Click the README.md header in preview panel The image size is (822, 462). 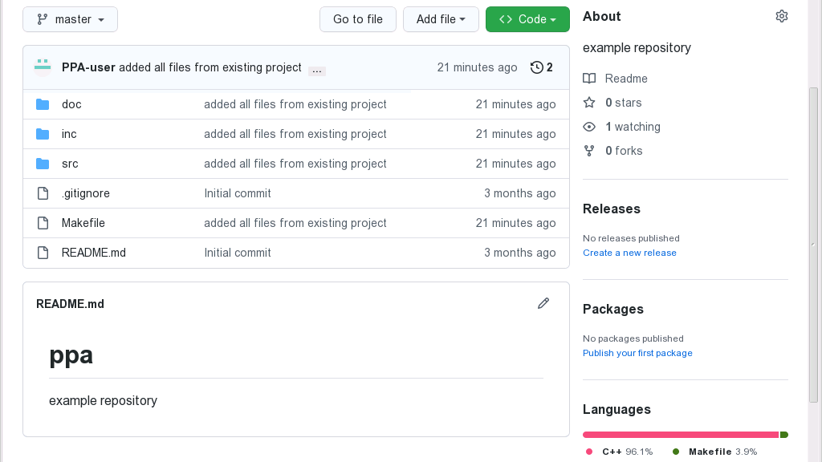71,304
